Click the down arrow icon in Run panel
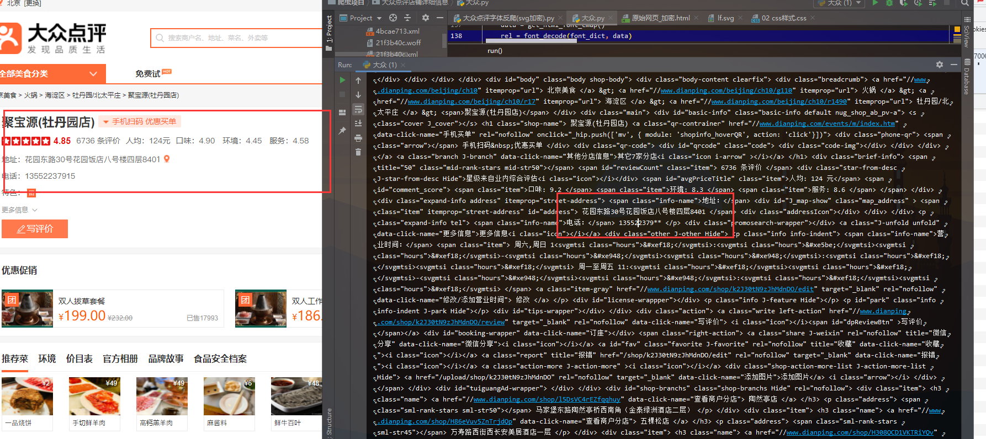 click(x=358, y=95)
